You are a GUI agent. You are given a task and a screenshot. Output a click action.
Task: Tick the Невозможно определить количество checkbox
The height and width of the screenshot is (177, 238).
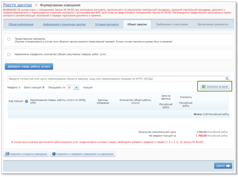pos(9,54)
